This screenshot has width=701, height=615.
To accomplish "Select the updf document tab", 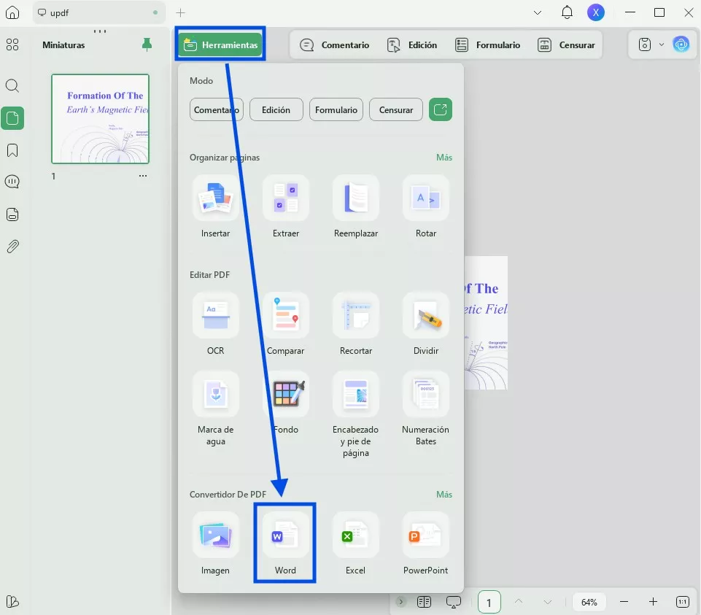I will pos(98,12).
